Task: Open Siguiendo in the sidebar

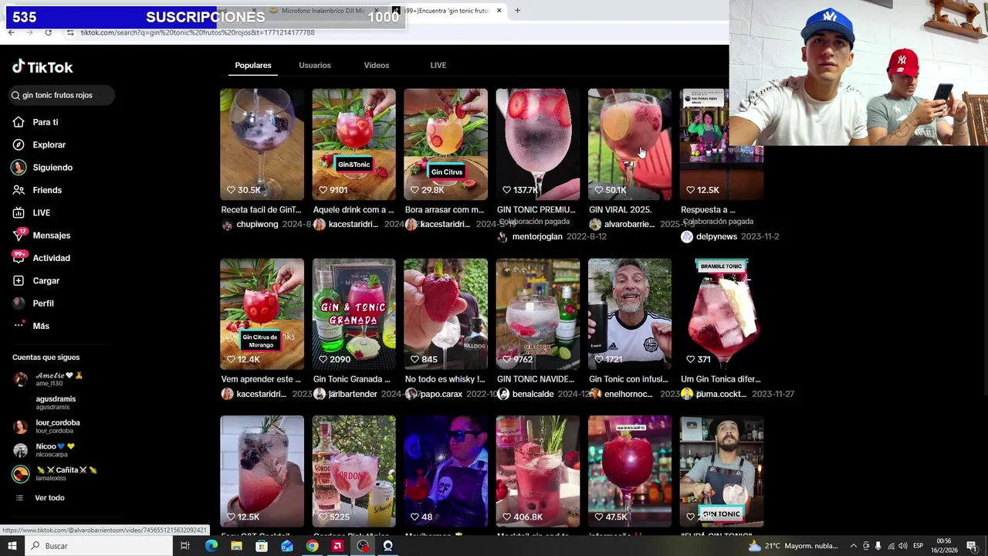Action: pos(52,168)
